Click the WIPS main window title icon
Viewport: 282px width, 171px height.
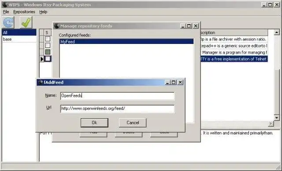(x=5, y=4)
